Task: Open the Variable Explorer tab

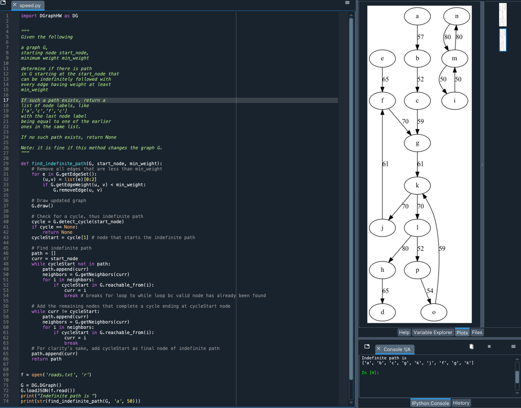Action: (433, 332)
